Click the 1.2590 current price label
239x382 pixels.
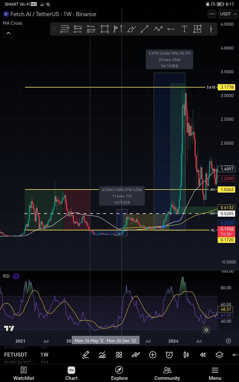click(227, 178)
